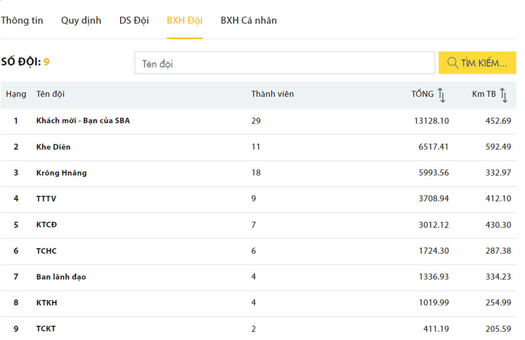Select the Krông Hnăng team
Screen dimensions: 525x340
[61, 173]
